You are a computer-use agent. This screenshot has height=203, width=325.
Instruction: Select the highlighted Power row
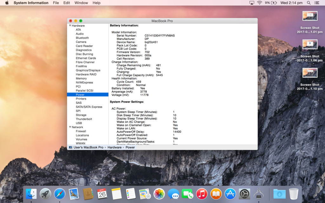pyautogui.click(x=88, y=95)
